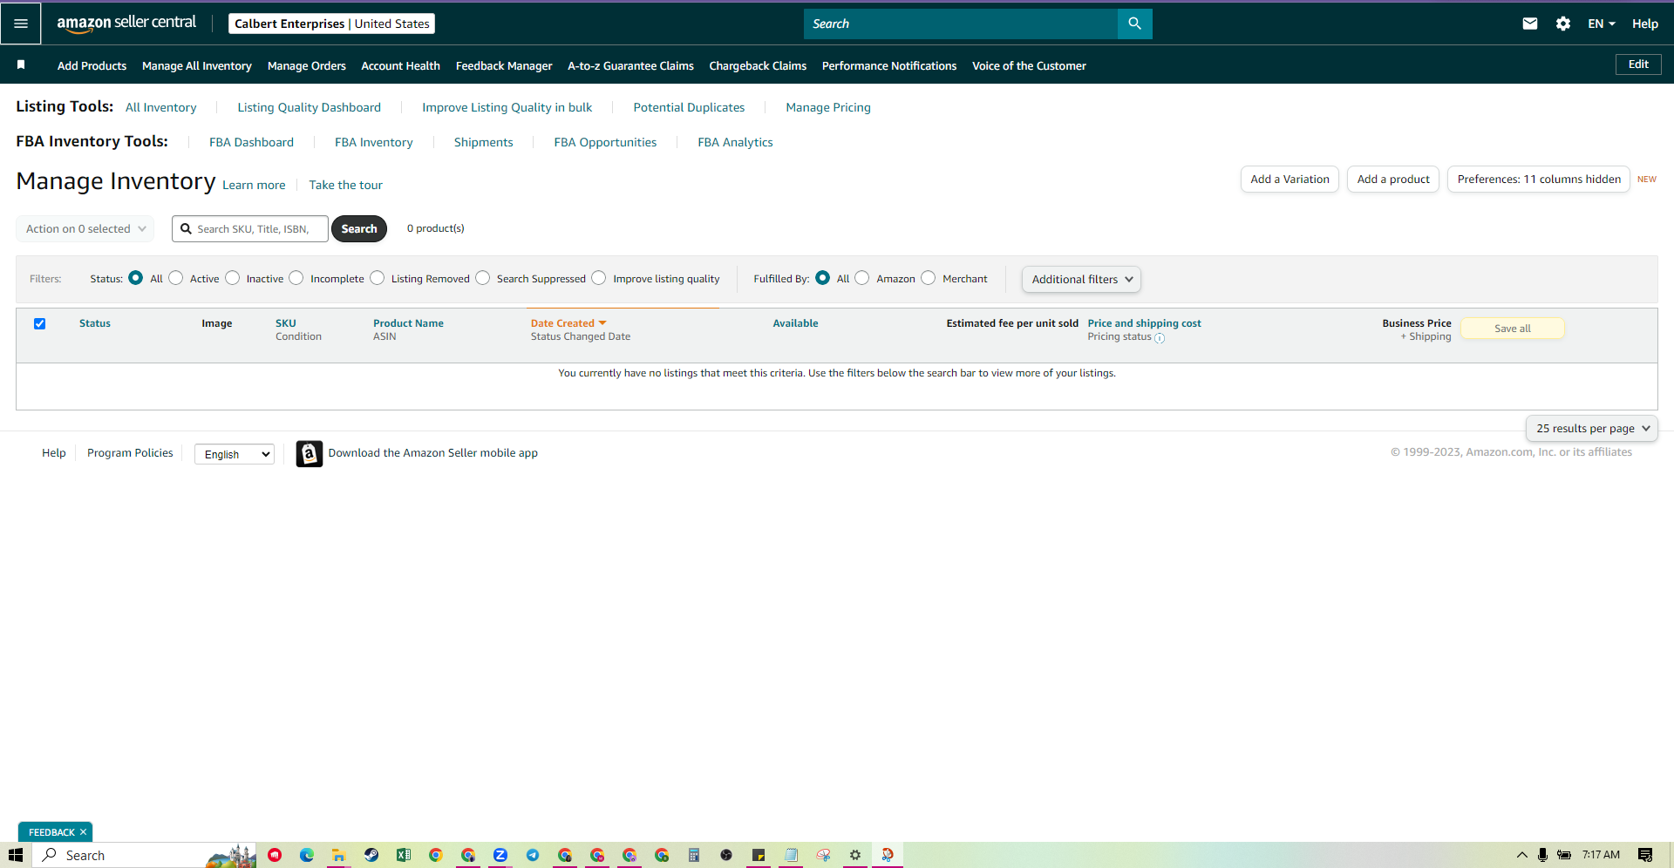The image size is (1674, 868).
Task: Click the Edit button in the nav bar
Action: click(1638, 64)
